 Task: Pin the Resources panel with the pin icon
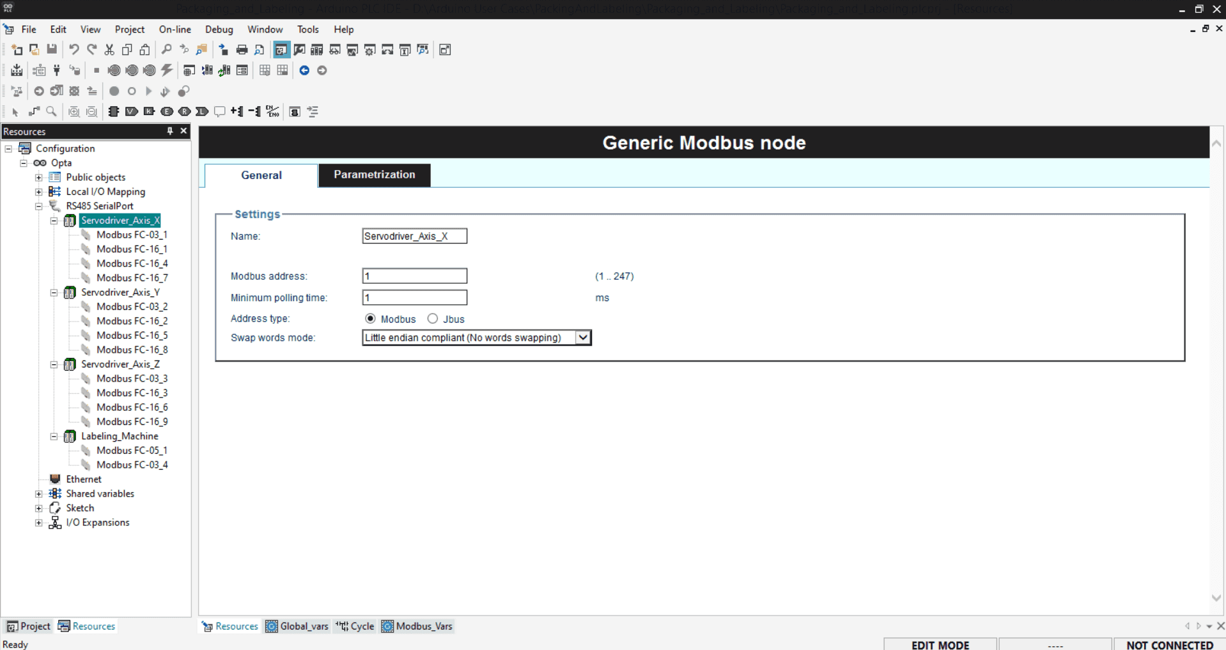pyautogui.click(x=169, y=131)
